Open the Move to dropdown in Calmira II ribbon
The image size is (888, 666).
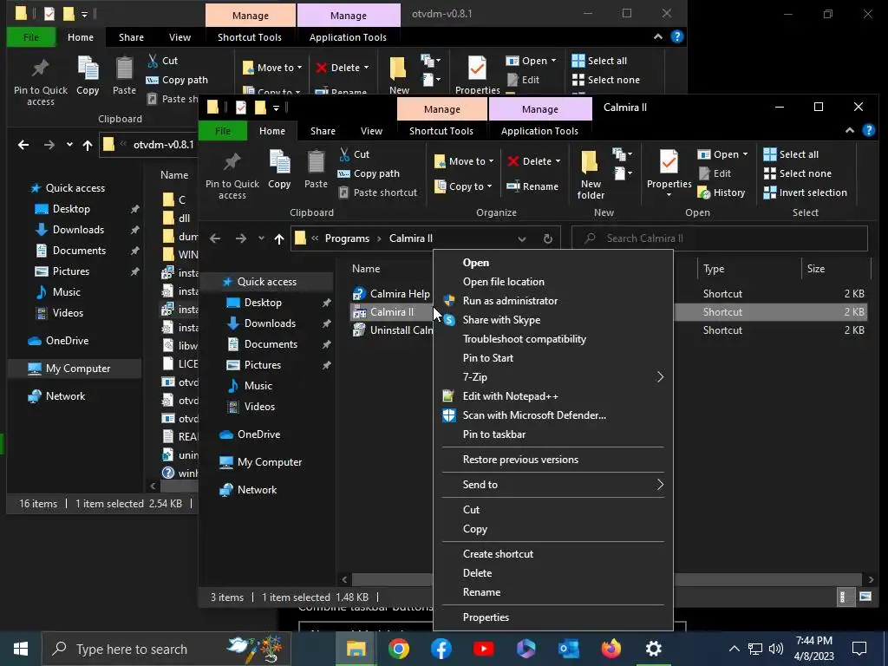tap(464, 161)
